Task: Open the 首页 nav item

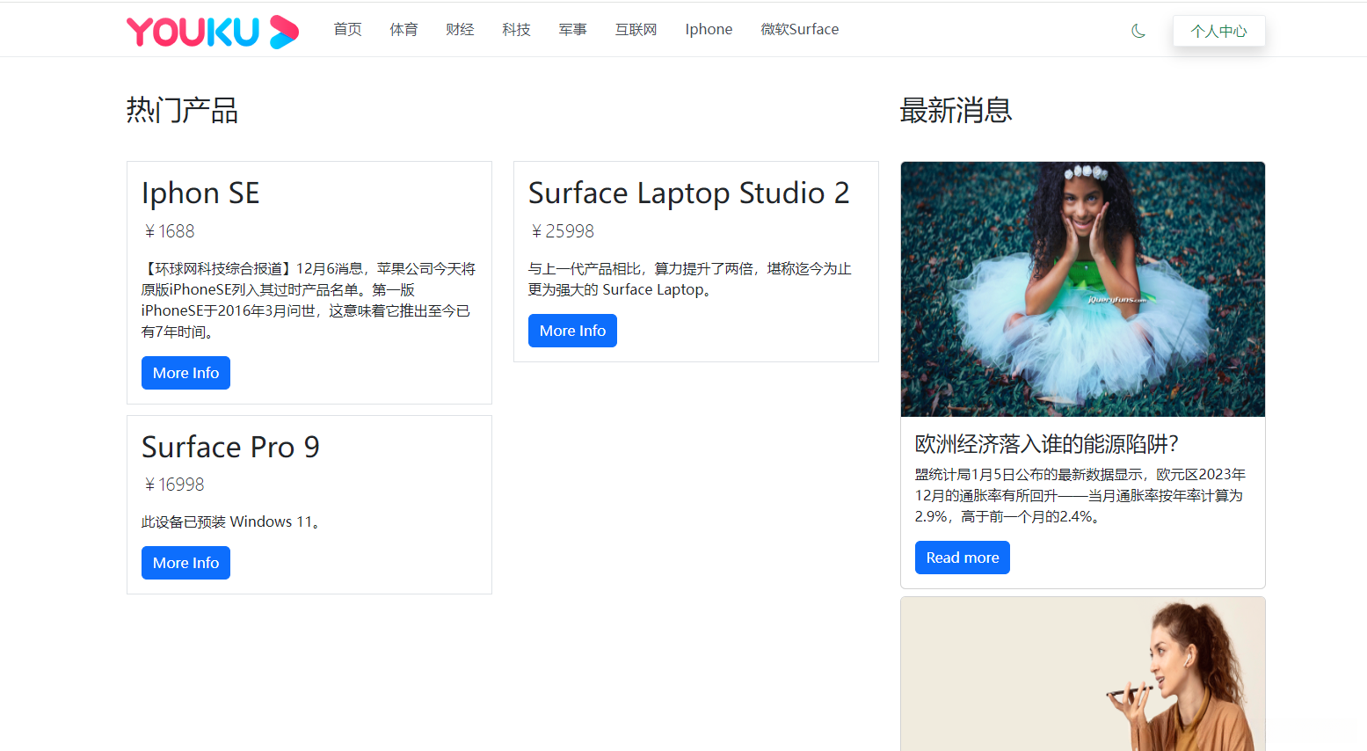Action: pyautogui.click(x=348, y=29)
